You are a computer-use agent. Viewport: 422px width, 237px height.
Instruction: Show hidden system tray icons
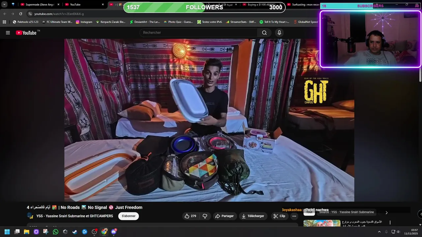pyautogui.click(x=379, y=232)
